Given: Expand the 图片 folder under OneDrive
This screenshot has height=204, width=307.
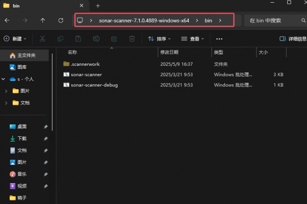Looking at the screenshot, I should tap(6, 91).
